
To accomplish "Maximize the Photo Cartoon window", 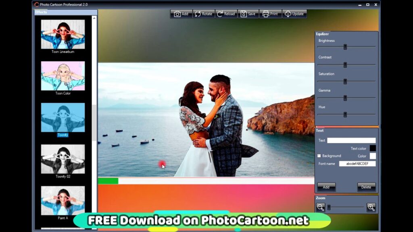I will click(368, 5).
